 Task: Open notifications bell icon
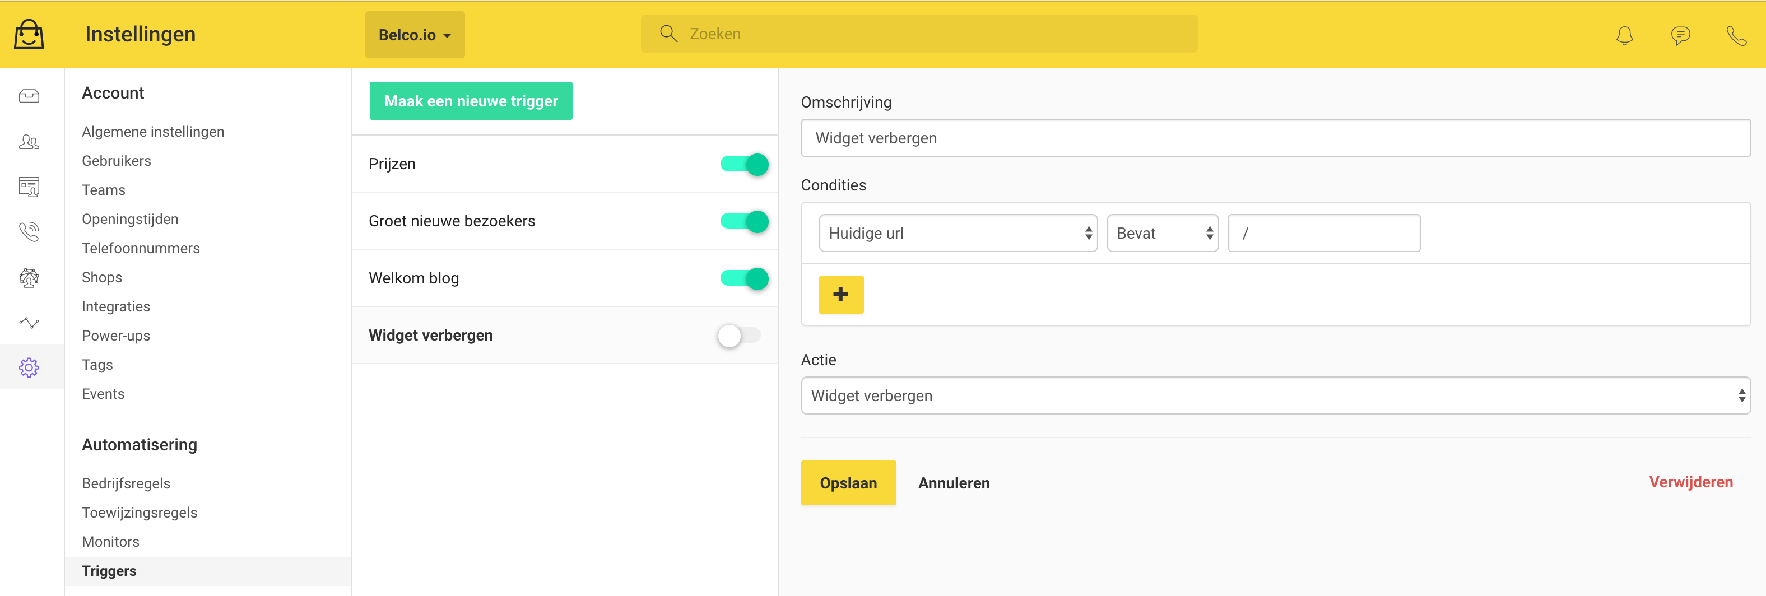tap(1624, 35)
